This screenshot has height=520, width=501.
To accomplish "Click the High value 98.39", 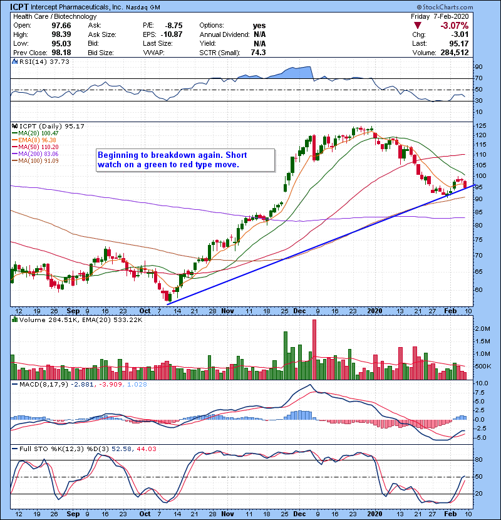I will pos(61,34).
